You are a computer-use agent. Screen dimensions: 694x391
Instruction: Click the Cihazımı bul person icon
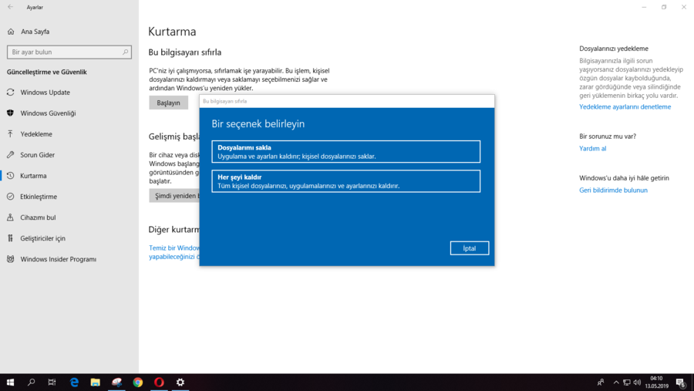11,217
